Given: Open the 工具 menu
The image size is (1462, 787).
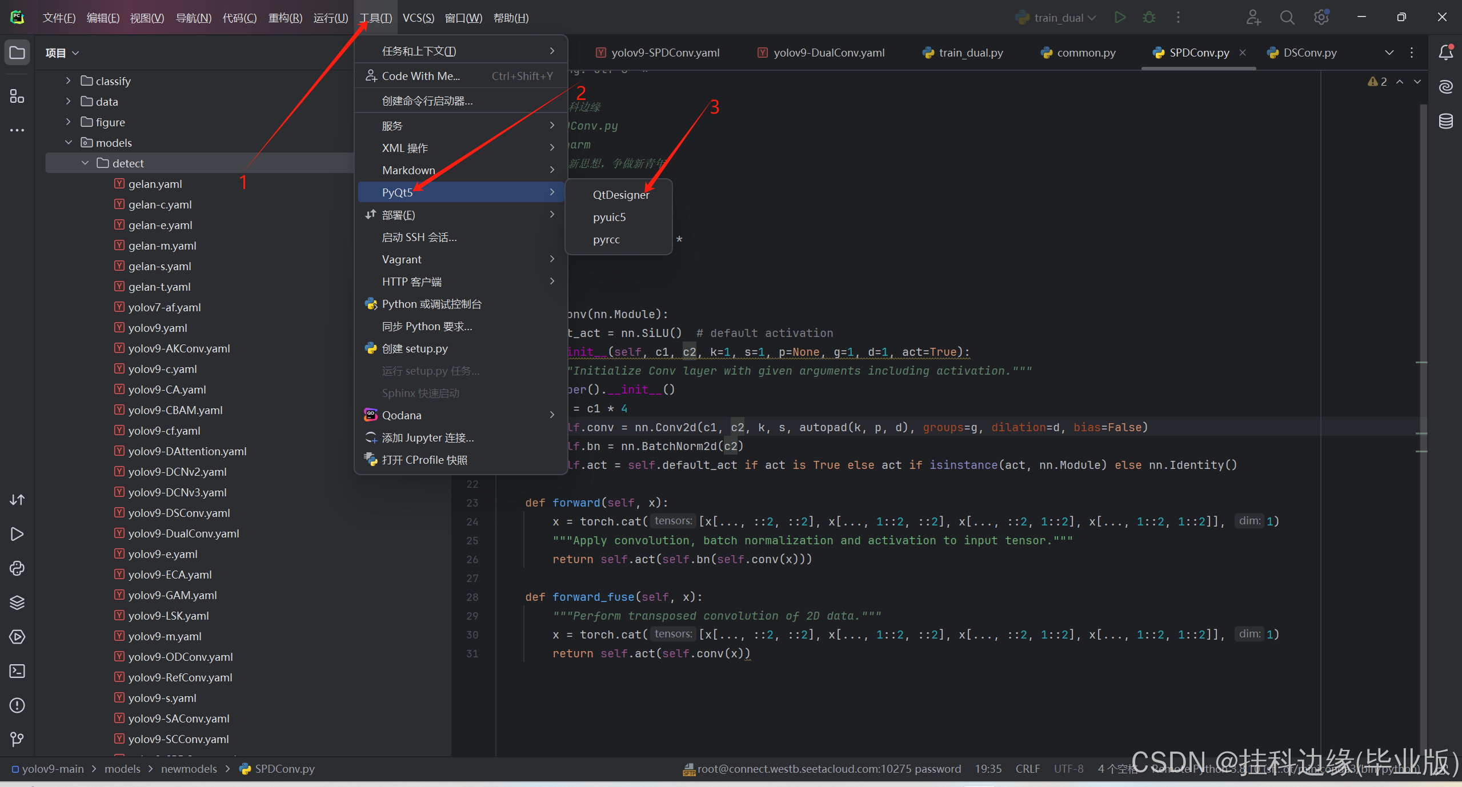Looking at the screenshot, I should (375, 18).
